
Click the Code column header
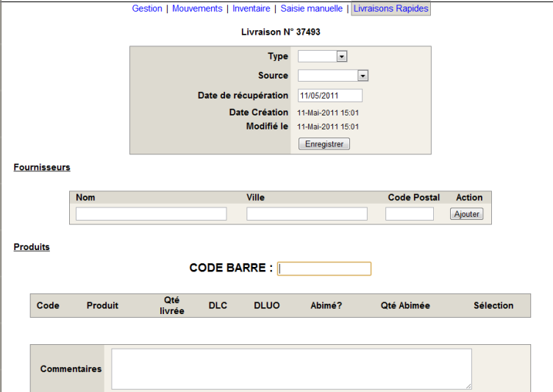tap(48, 305)
